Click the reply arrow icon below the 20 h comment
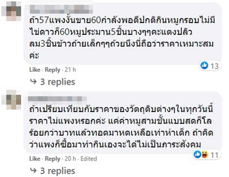The width and height of the screenshot is (229, 177). [x=33, y=170]
